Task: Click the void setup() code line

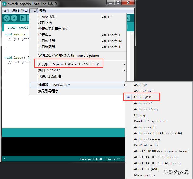Action: [16, 34]
